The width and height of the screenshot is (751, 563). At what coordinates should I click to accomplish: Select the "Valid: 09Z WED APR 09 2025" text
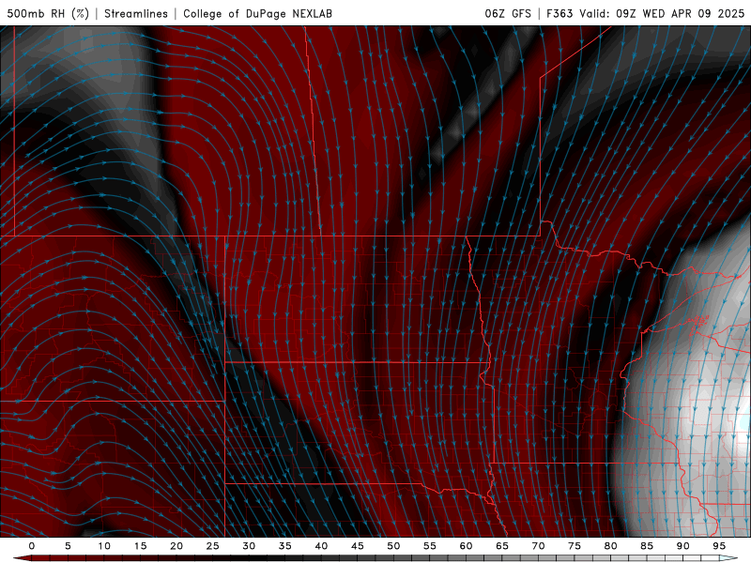(662, 13)
